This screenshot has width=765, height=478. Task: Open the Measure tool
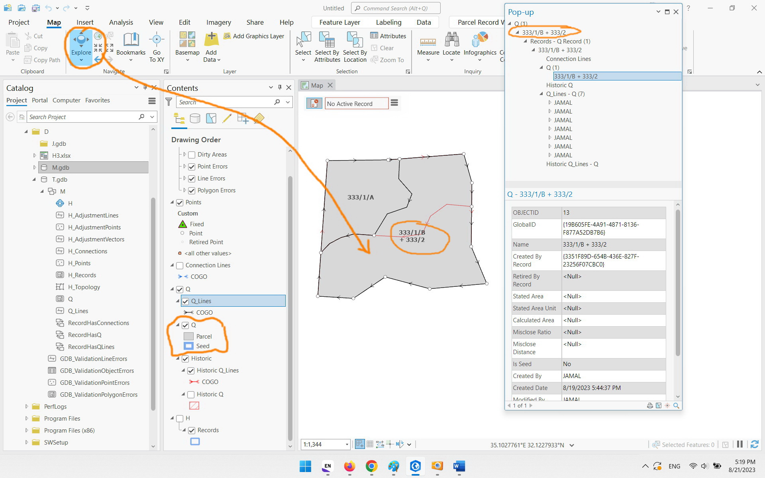tap(428, 44)
